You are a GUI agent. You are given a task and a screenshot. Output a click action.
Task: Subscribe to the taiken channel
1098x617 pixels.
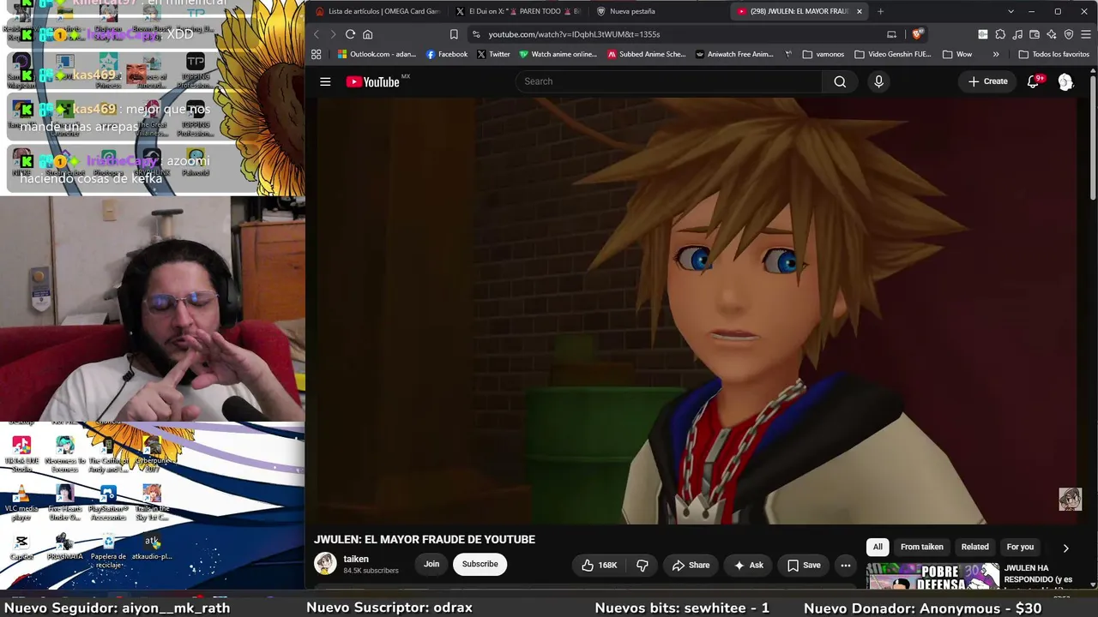(480, 564)
